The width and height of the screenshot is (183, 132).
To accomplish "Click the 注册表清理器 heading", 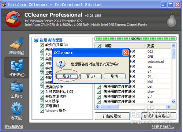I will [x=51, y=40].
